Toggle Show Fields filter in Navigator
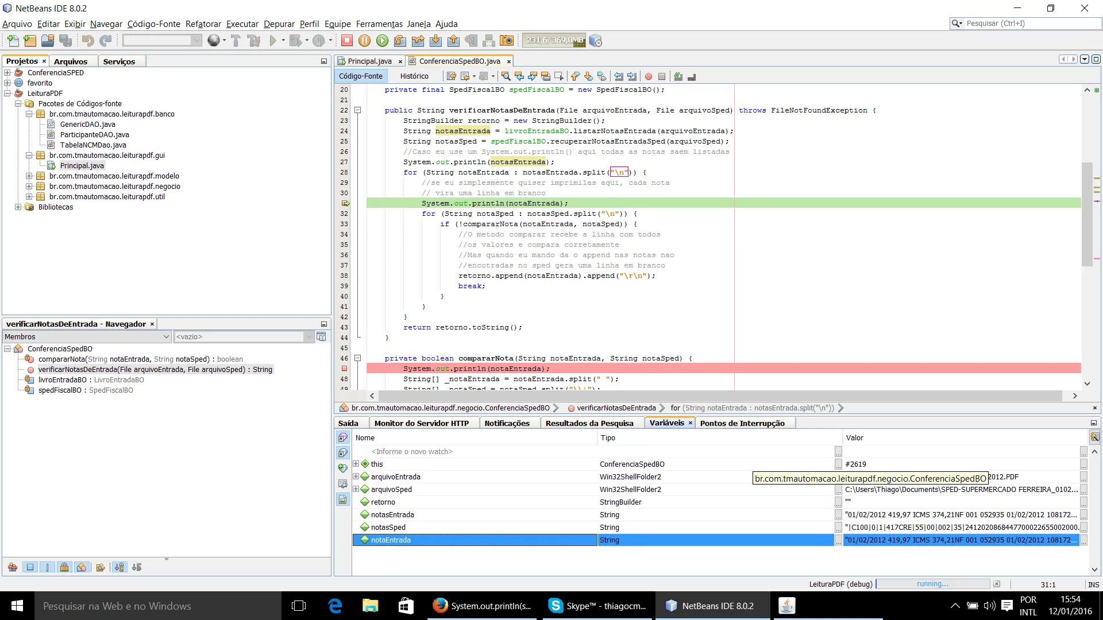 (x=30, y=567)
